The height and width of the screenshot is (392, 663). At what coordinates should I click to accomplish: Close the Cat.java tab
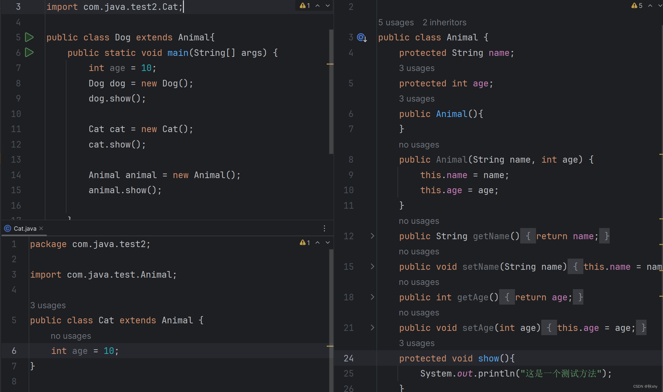tap(41, 228)
